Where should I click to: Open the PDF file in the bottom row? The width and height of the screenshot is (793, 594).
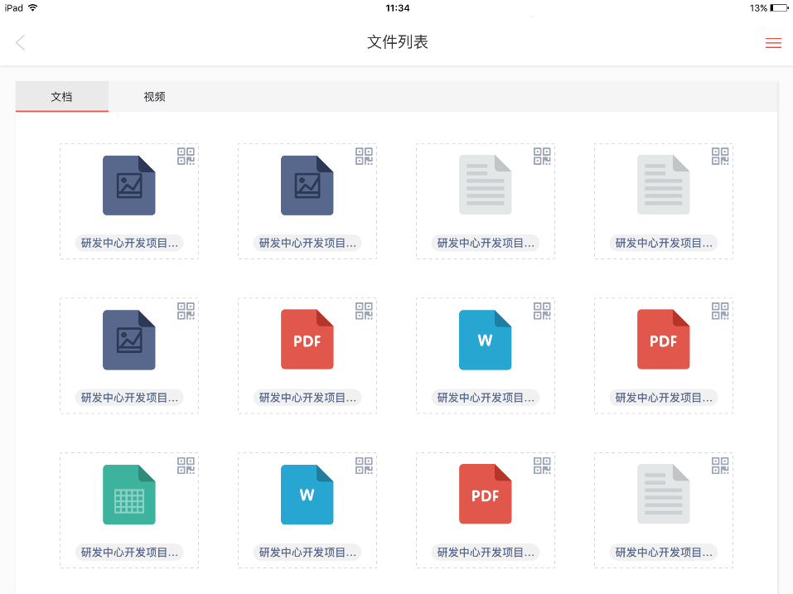485,495
